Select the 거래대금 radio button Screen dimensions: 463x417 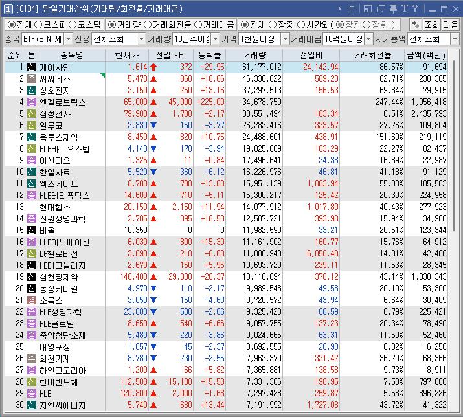point(198,25)
